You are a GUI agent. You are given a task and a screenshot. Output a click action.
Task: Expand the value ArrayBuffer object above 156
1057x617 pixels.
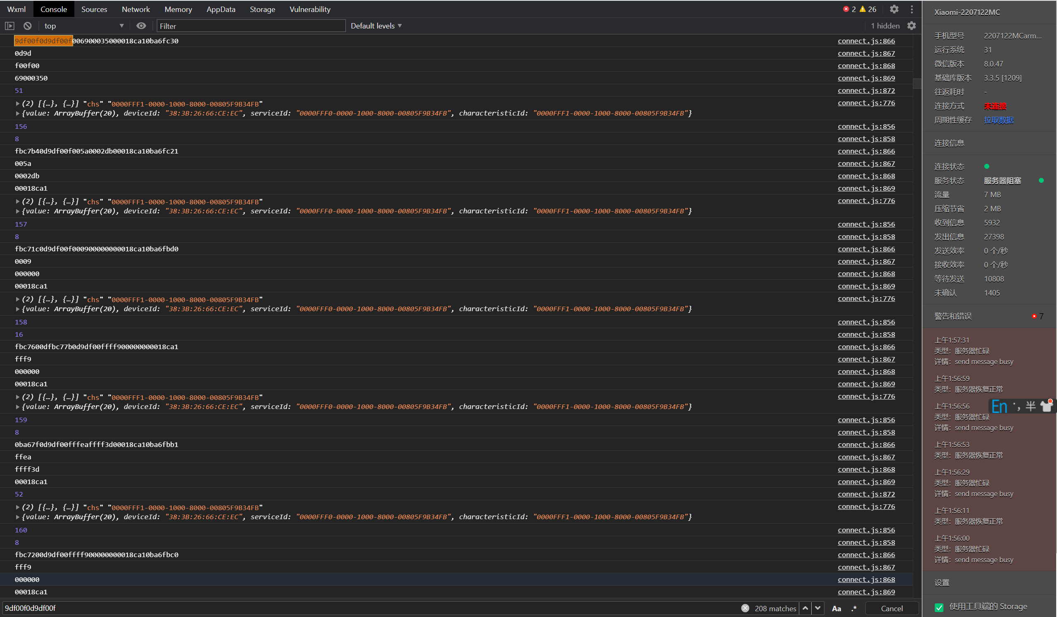(x=18, y=113)
